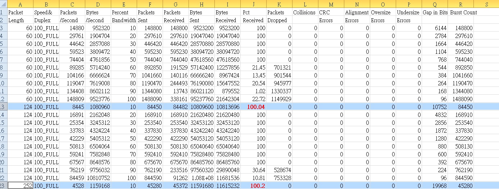This screenshot has width=499, height=189.
Task: Select entire column Q via its header
Action: (x=435, y=4)
